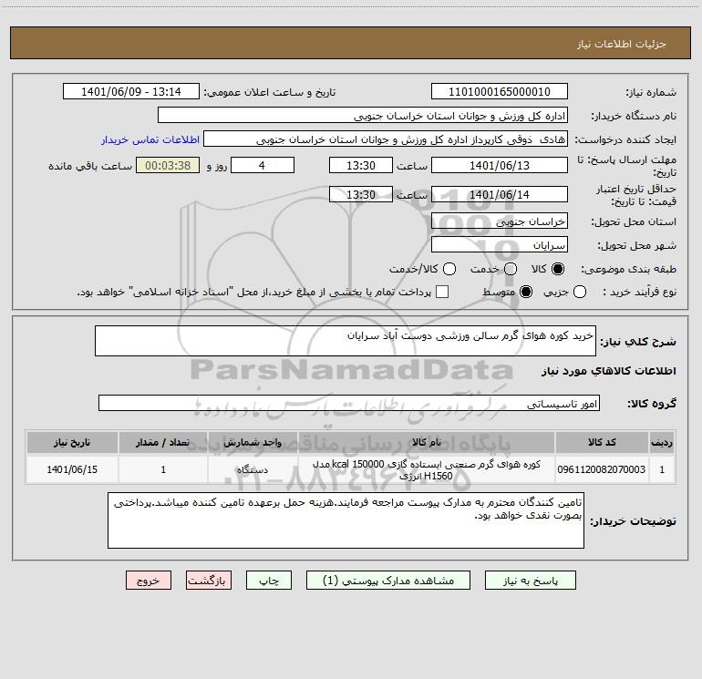Click the delivery city field سرایان
Screen dimensions: 702x679
tap(500, 244)
